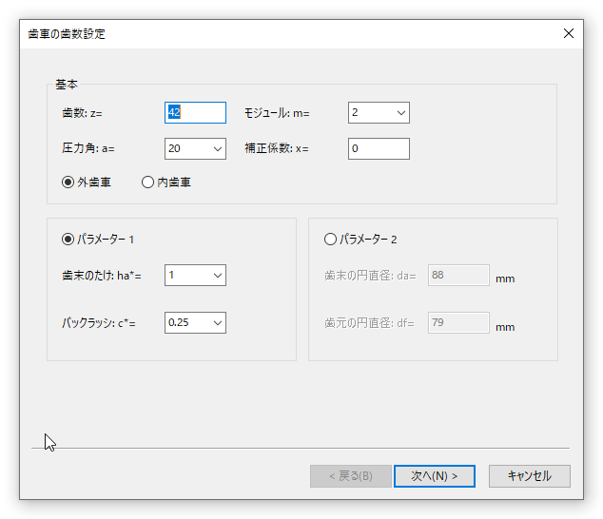
Task: Click the 補正係数: x= label
Action: pos(277,148)
